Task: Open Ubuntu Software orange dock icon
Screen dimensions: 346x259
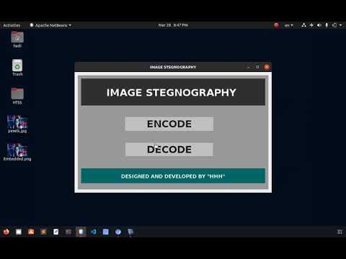Action: coord(31,232)
